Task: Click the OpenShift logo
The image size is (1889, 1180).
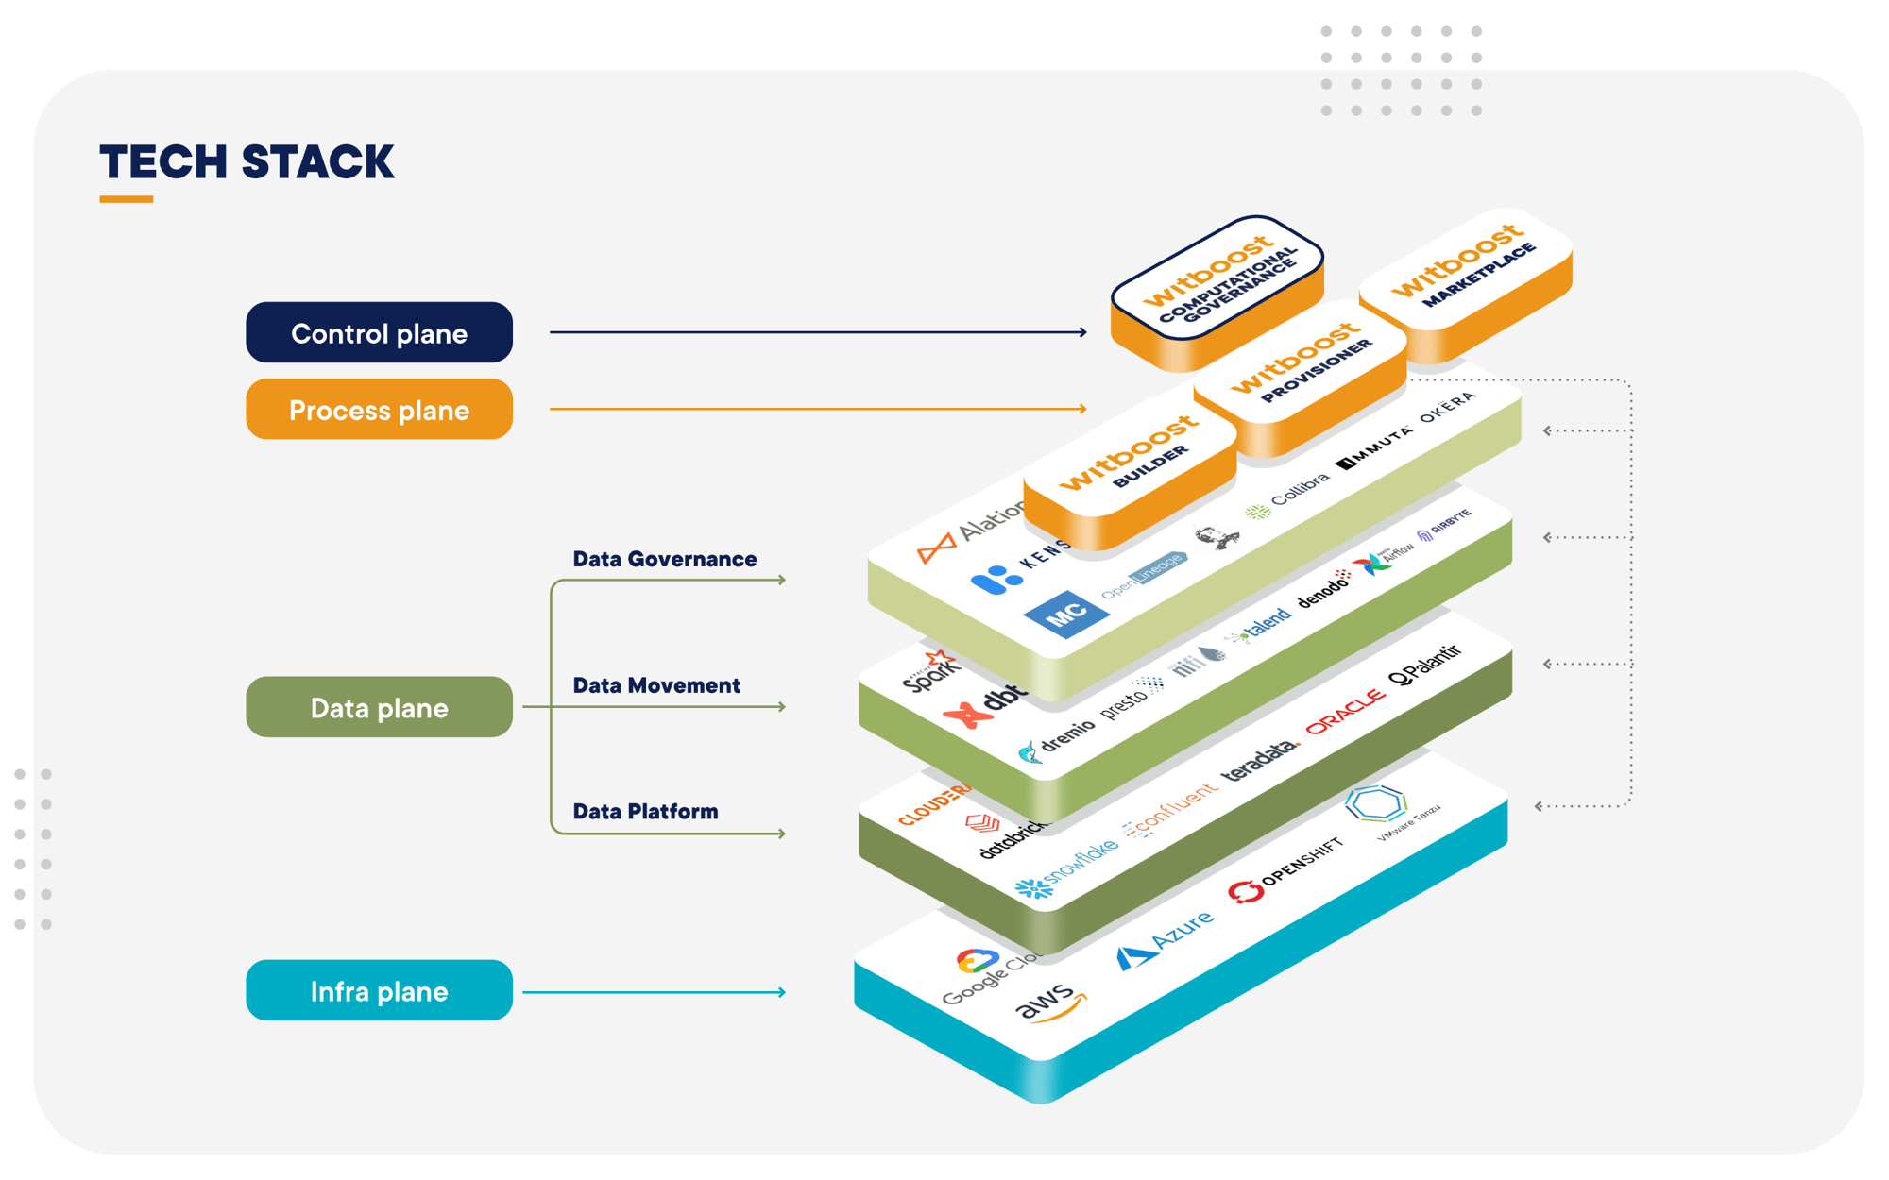Action: (1285, 869)
